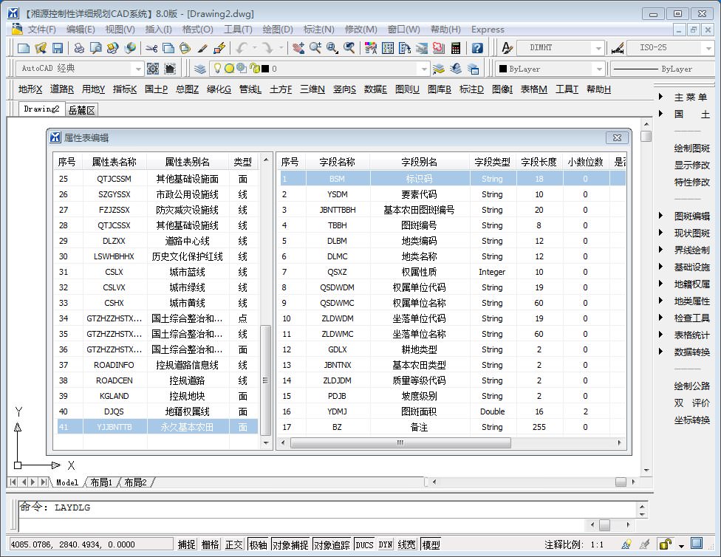
Task: Open the Layer Properties Manager icon
Action: coord(199,69)
